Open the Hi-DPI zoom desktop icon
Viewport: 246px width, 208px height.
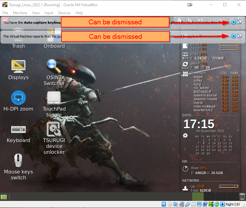(18, 101)
